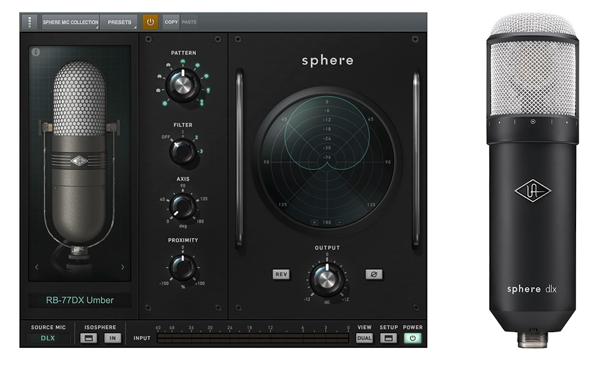
Task: Click the Output +12 label
Action: point(345,300)
